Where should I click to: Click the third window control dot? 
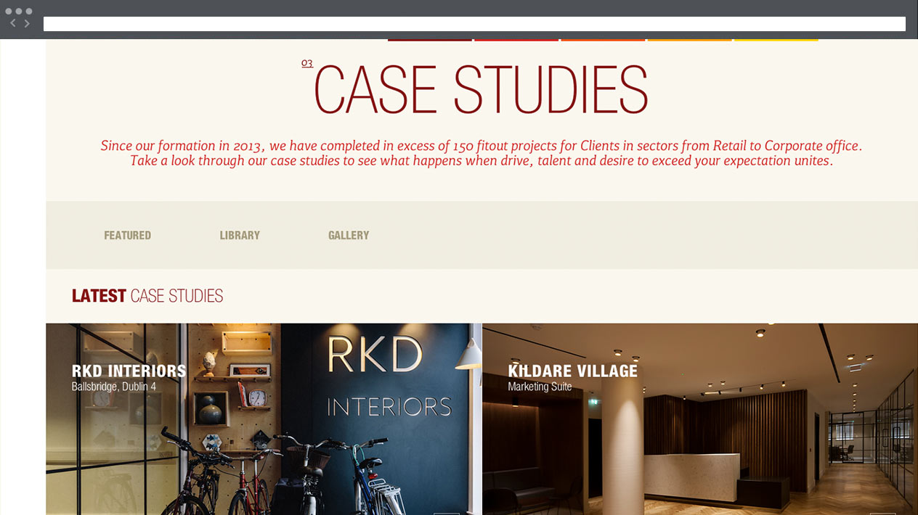(x=29, y=11)
